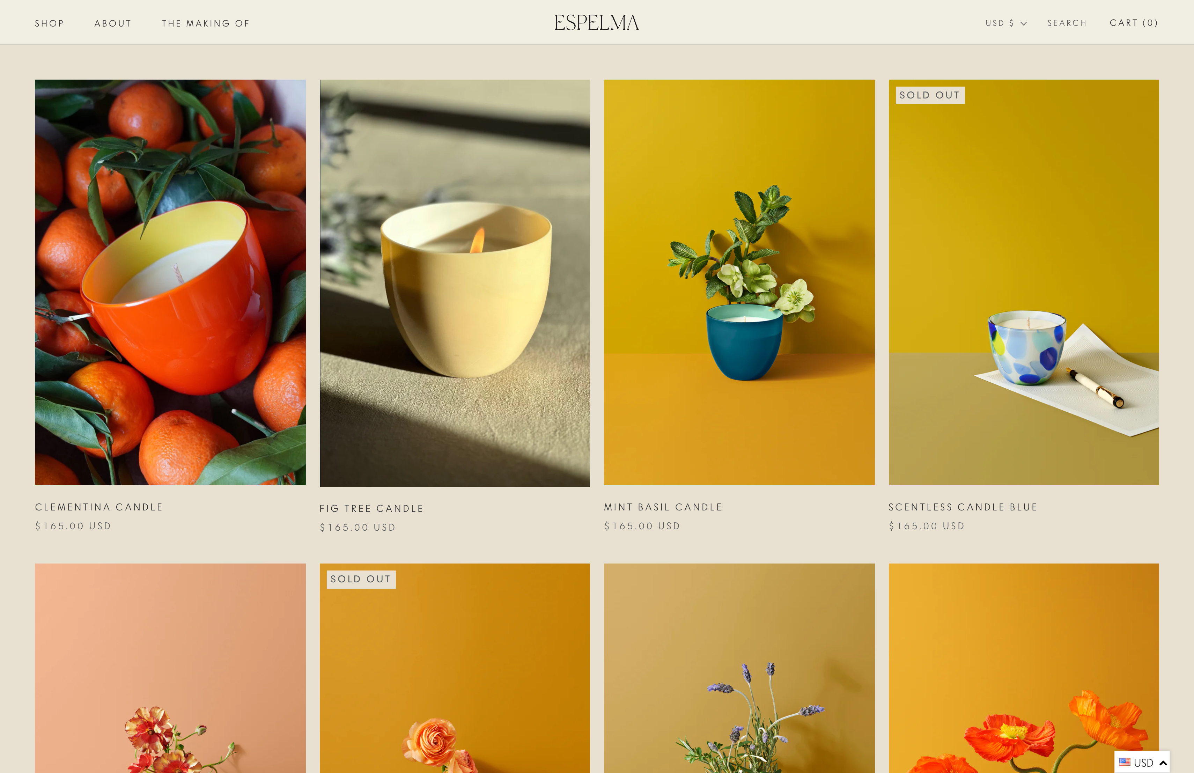Click the chevron next to USD $
The width and height of the screenshot is (1194, 773).
(1023, 24)
